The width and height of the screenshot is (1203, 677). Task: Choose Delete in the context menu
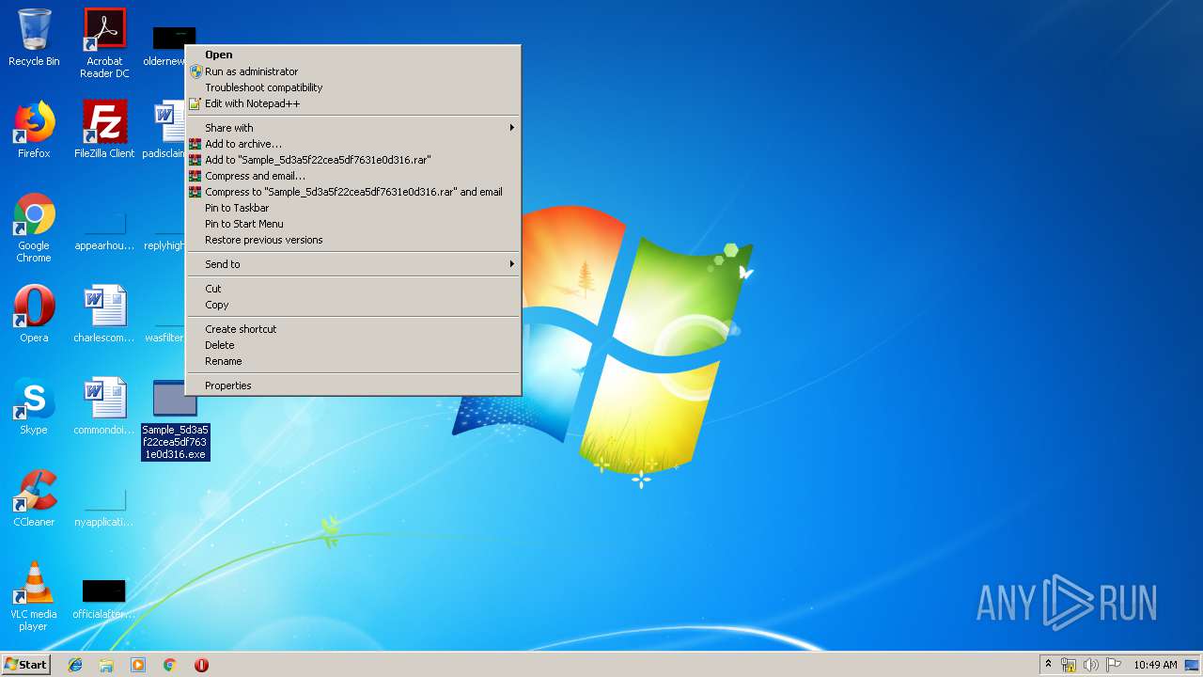click(x=353, y=345)
